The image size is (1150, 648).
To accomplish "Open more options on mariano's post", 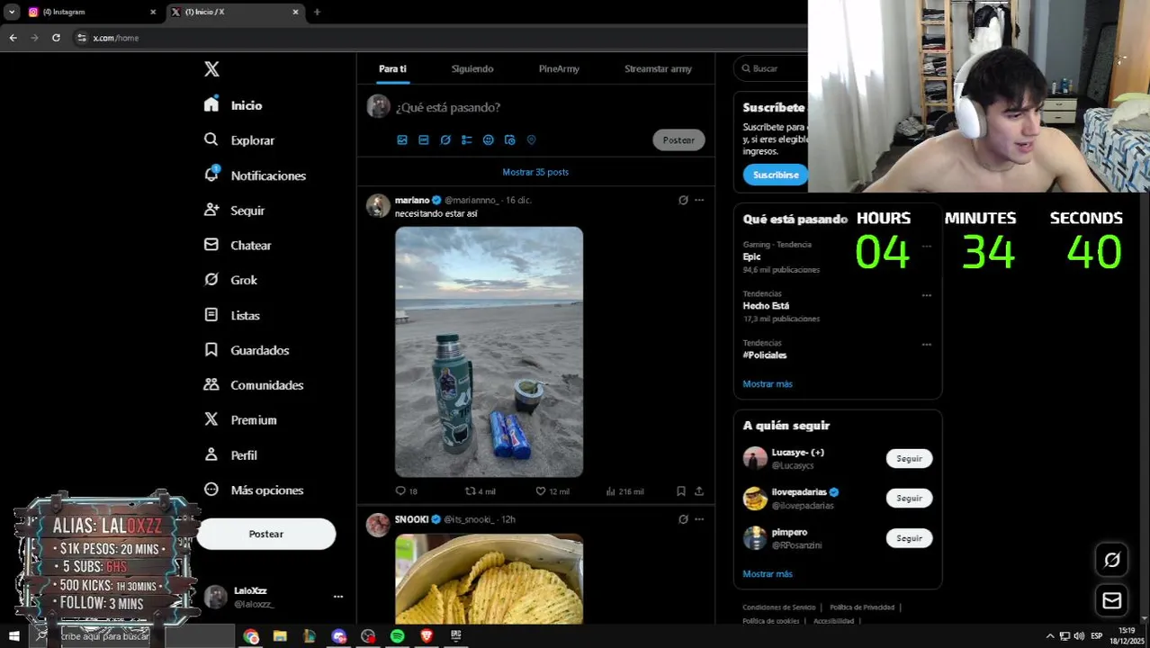I will [x=699, y=200].
